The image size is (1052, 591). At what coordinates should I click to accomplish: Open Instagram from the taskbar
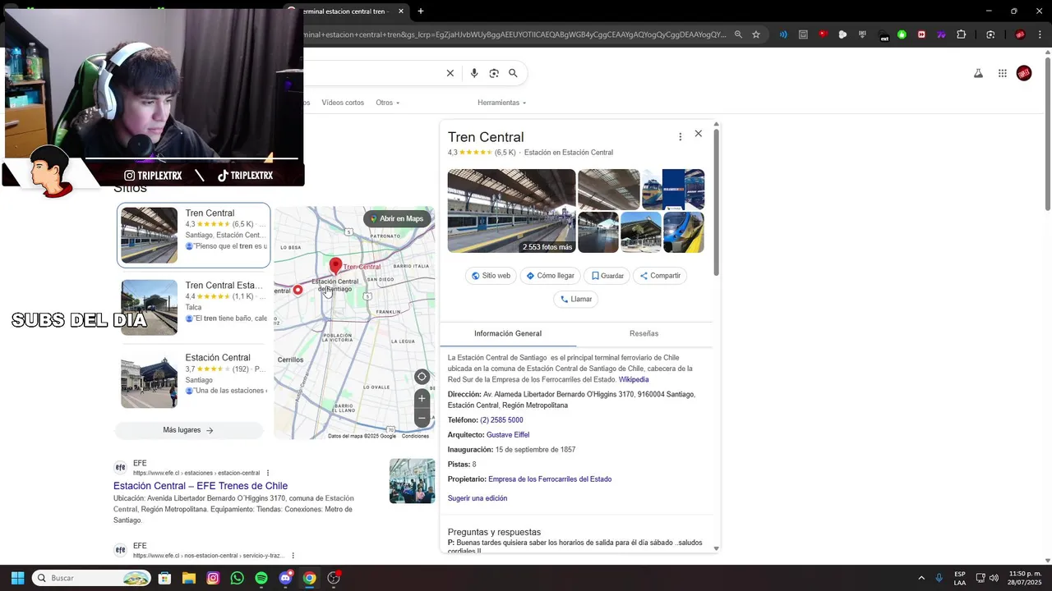[x=213, y=578]
